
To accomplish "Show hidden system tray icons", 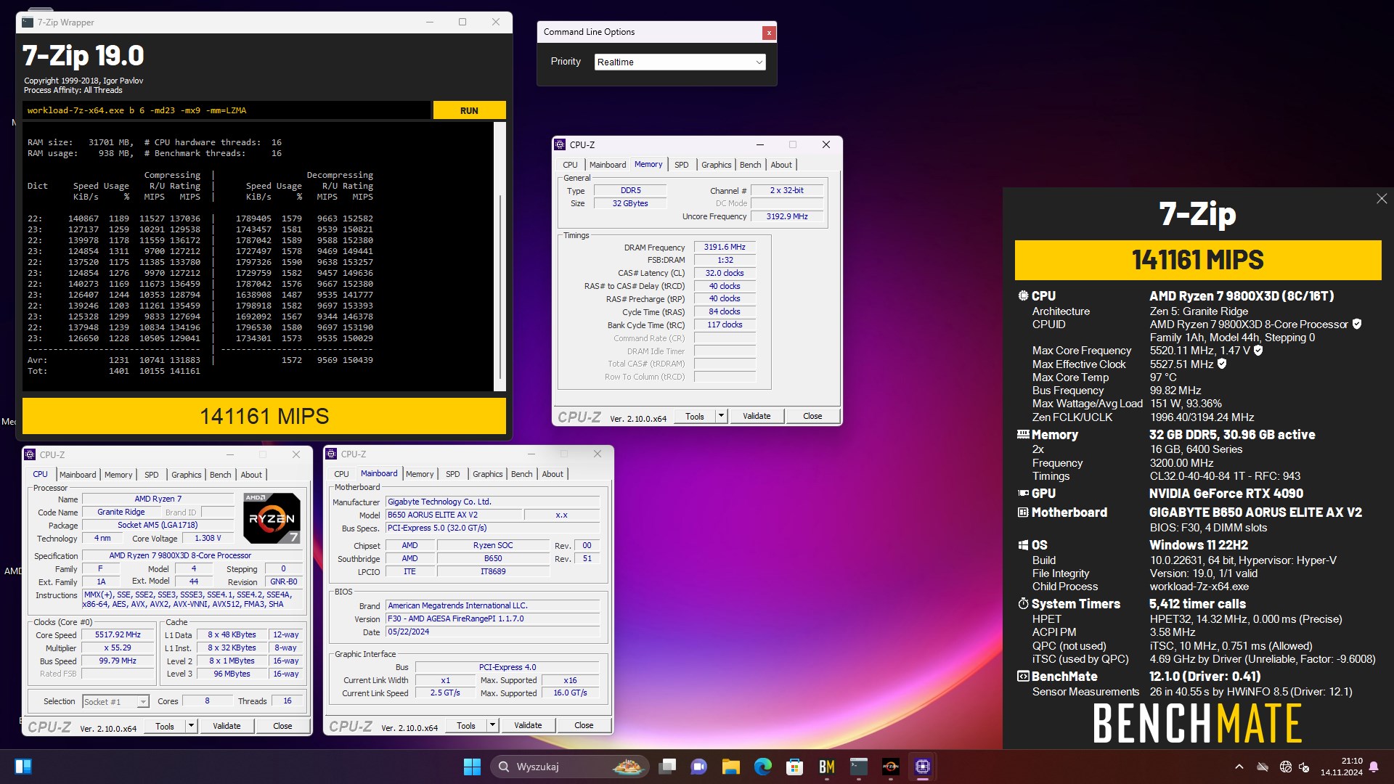I will tap(1239, 767).
